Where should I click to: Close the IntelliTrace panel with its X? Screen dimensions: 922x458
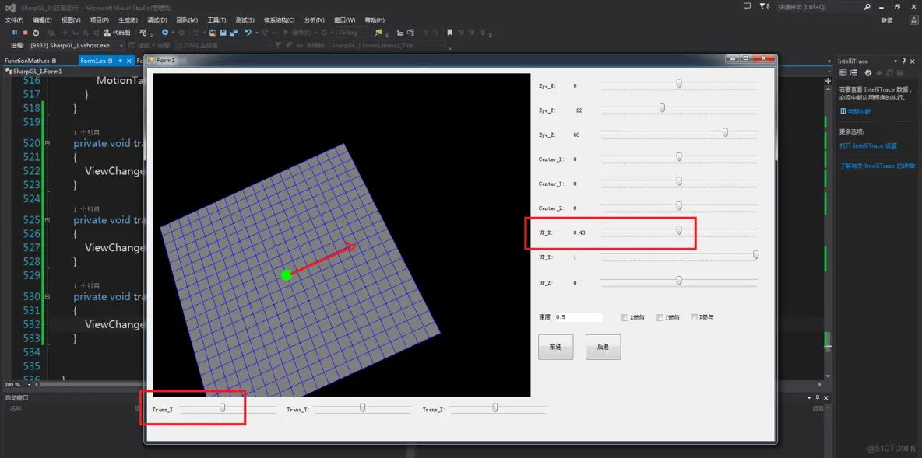pyautogui.click(x=913, y=61)
